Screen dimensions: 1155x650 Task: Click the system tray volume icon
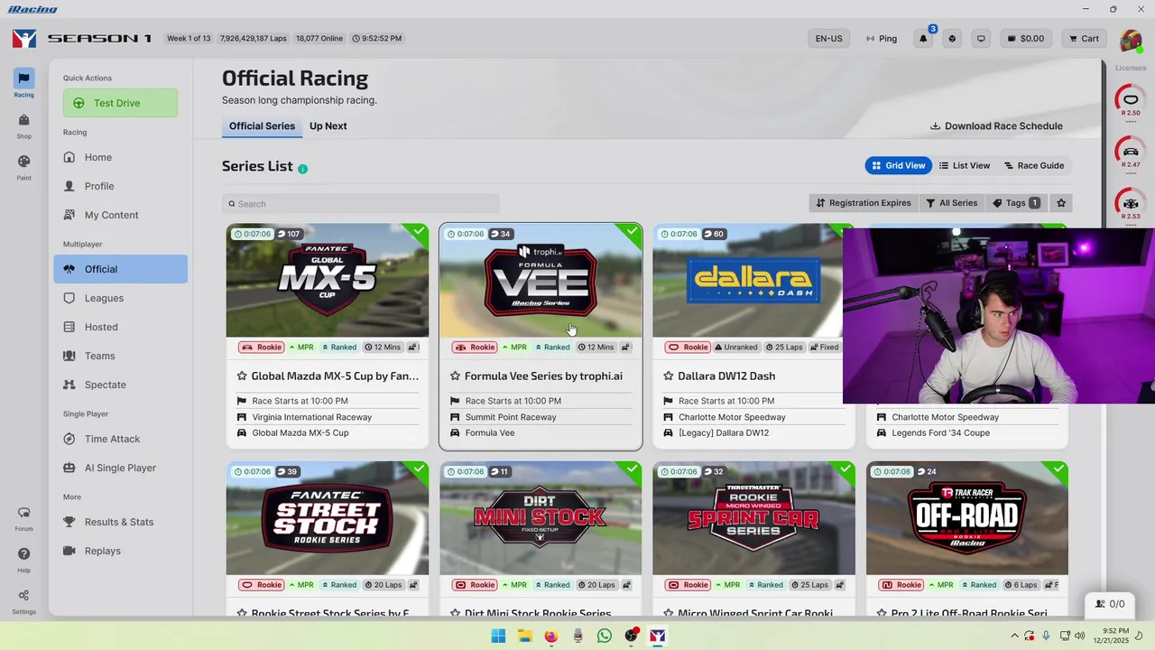point(1081,636)
